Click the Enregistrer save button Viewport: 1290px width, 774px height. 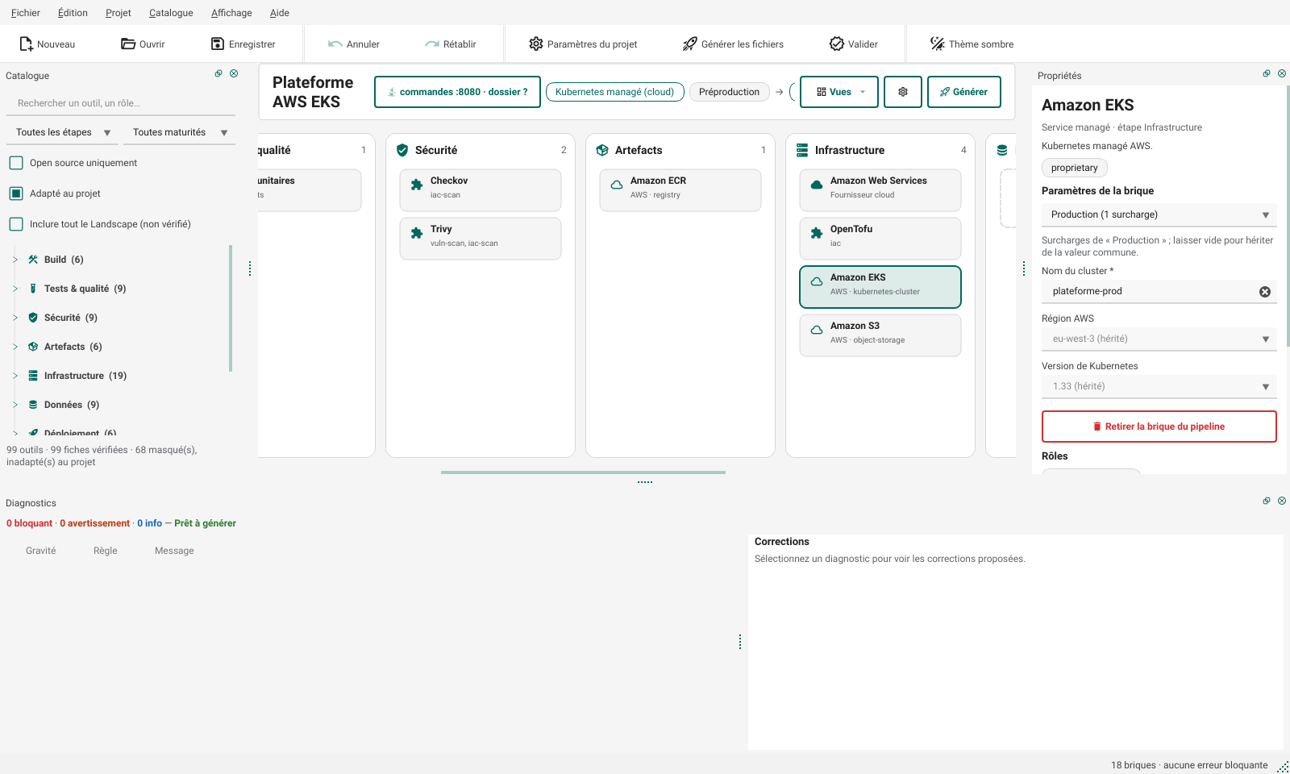point(243,44)
